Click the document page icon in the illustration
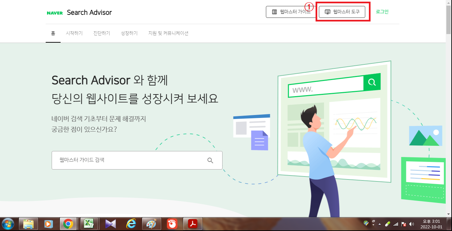 point(260,140)
